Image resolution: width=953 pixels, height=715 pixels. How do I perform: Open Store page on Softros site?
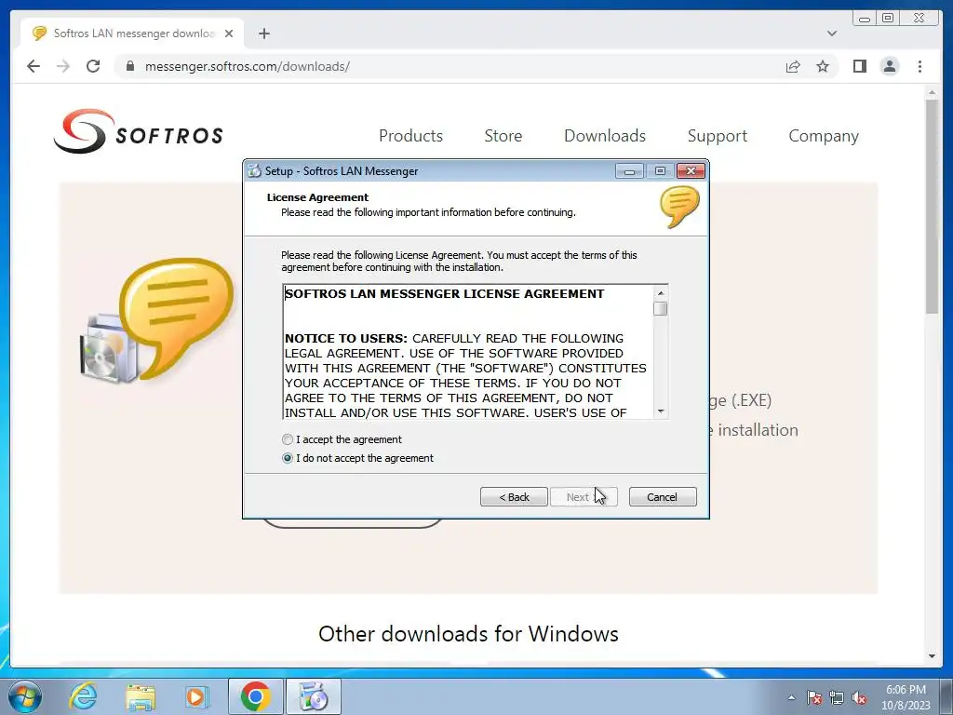tap(503, 136)
